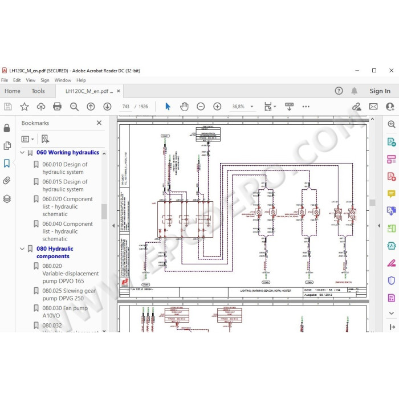Open Comment tool

pyautogui.click(x=391, y=194)
